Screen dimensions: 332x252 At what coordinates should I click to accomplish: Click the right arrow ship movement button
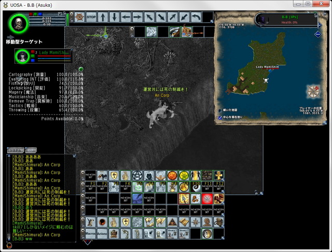(x=137, y=17)
